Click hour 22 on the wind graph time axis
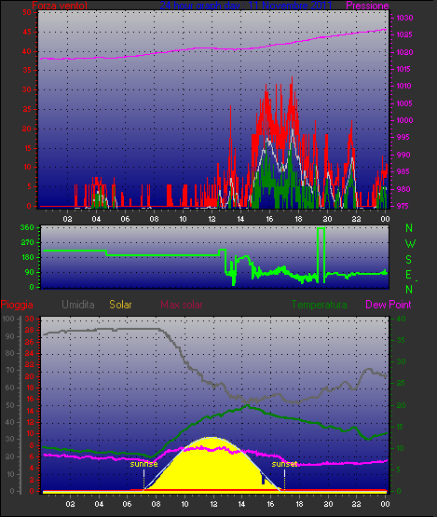Viewport: 437px width, 517px height. (356, 219)
